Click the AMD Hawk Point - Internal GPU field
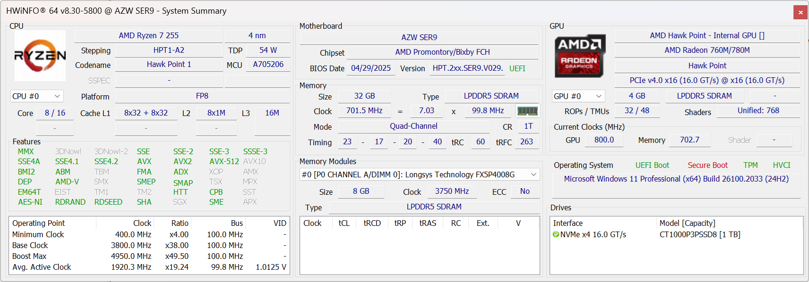 tap(707, 36)
